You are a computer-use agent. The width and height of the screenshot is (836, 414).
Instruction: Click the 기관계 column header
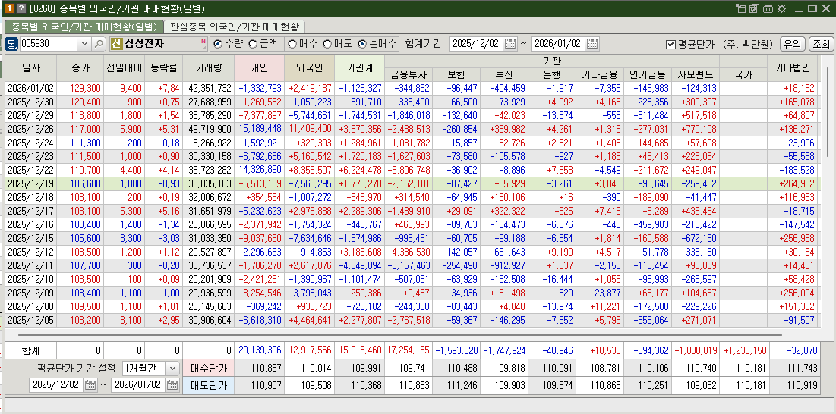pos(359,67)
